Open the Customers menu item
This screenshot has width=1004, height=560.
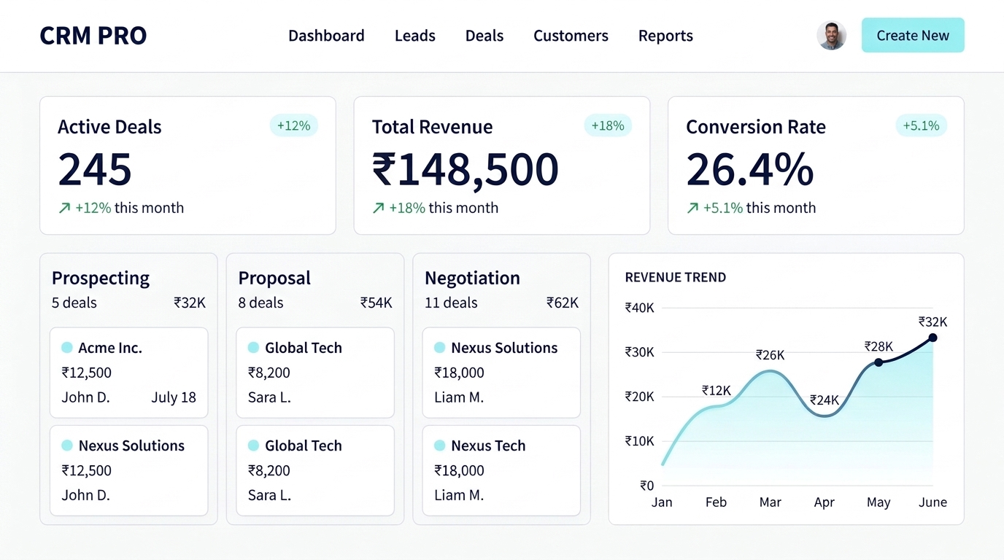coord(571,36)
